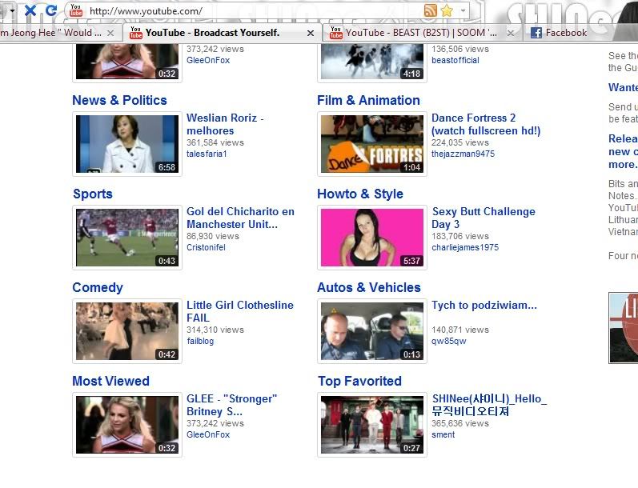Open the address bar dropdown arrow

(x=463, y=10)
